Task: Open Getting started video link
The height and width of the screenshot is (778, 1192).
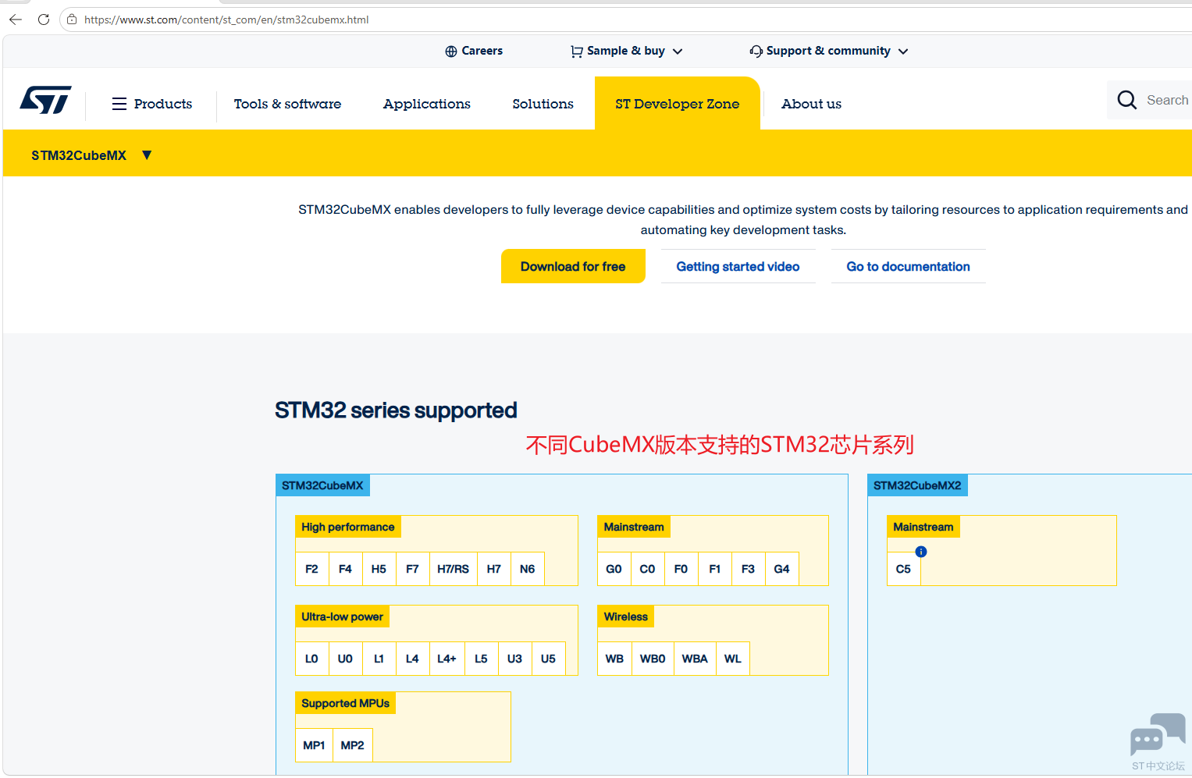Action: [738, 266]
